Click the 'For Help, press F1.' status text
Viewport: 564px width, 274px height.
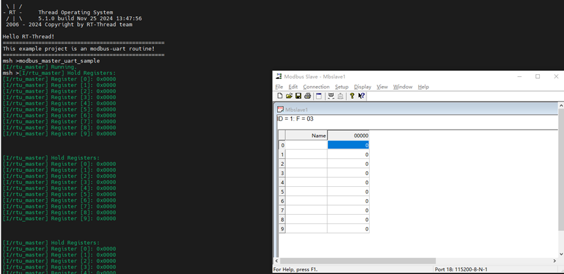pyautogui.click(x=295, y=269)
